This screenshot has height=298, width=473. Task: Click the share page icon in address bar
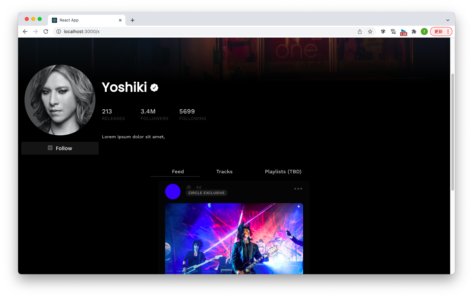[x=360, y=32]
